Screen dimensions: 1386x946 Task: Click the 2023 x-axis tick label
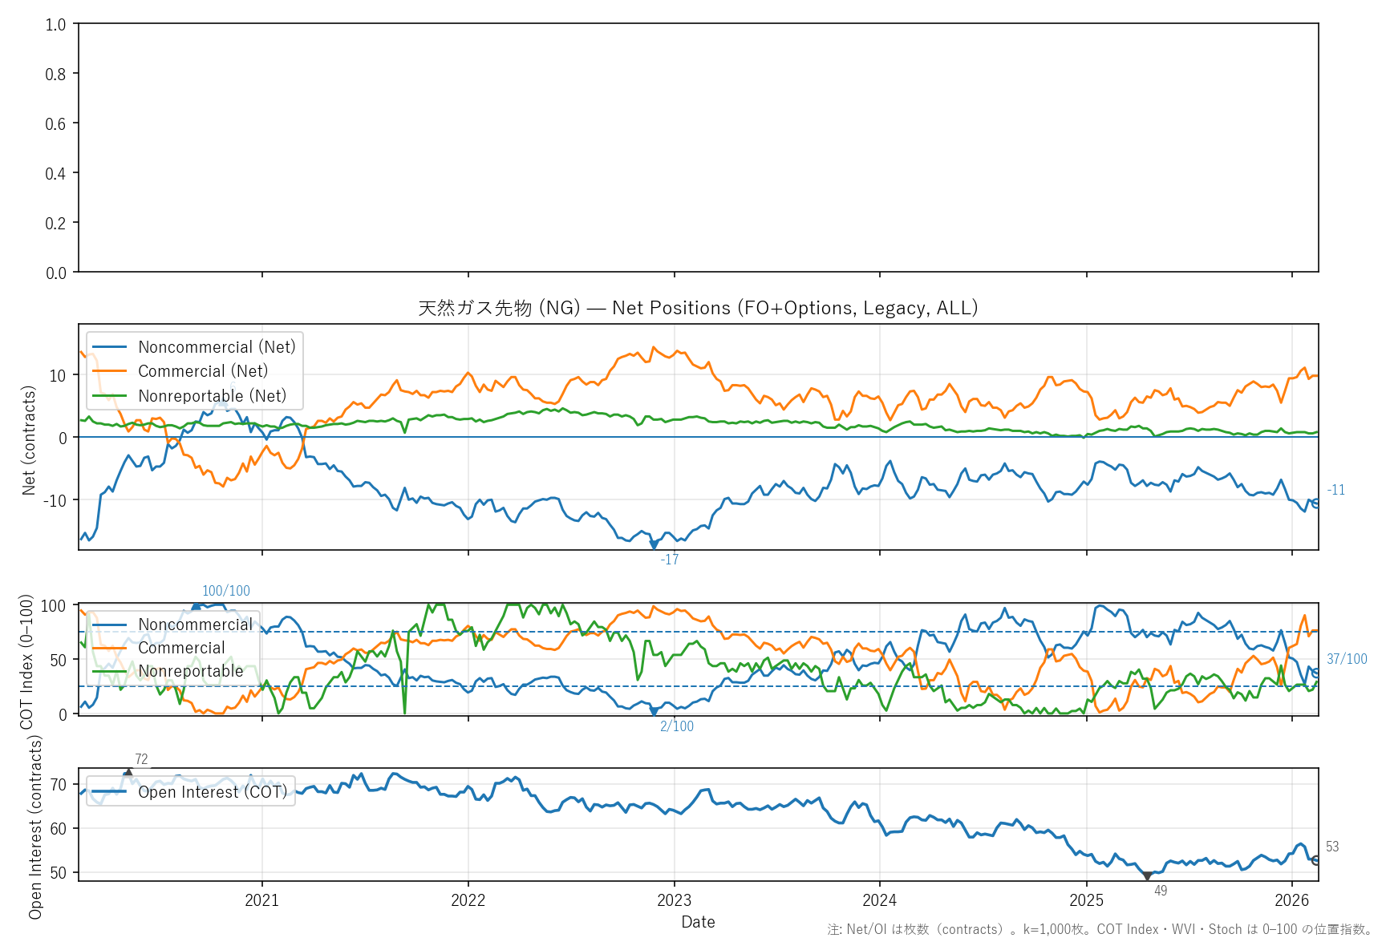[x=674, y=900]
